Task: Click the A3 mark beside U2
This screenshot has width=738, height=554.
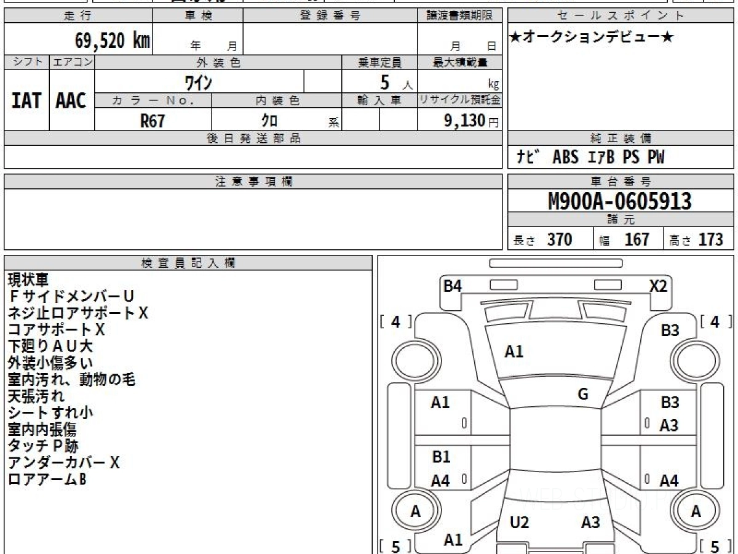Action: point(590,523)
